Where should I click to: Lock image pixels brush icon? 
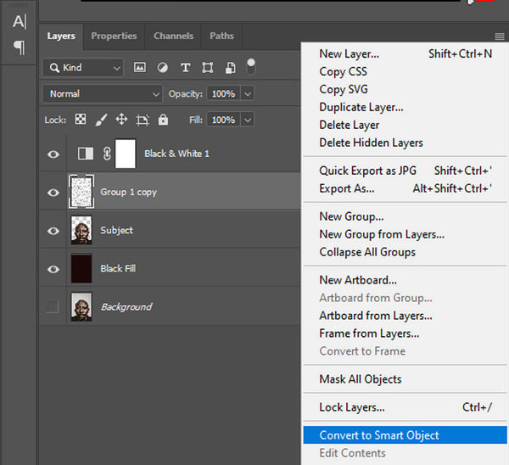pos(101,120)
